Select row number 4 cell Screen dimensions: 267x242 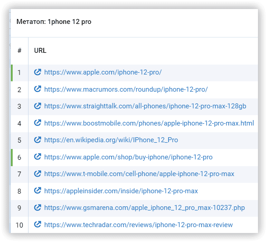(x=19, y=123)
